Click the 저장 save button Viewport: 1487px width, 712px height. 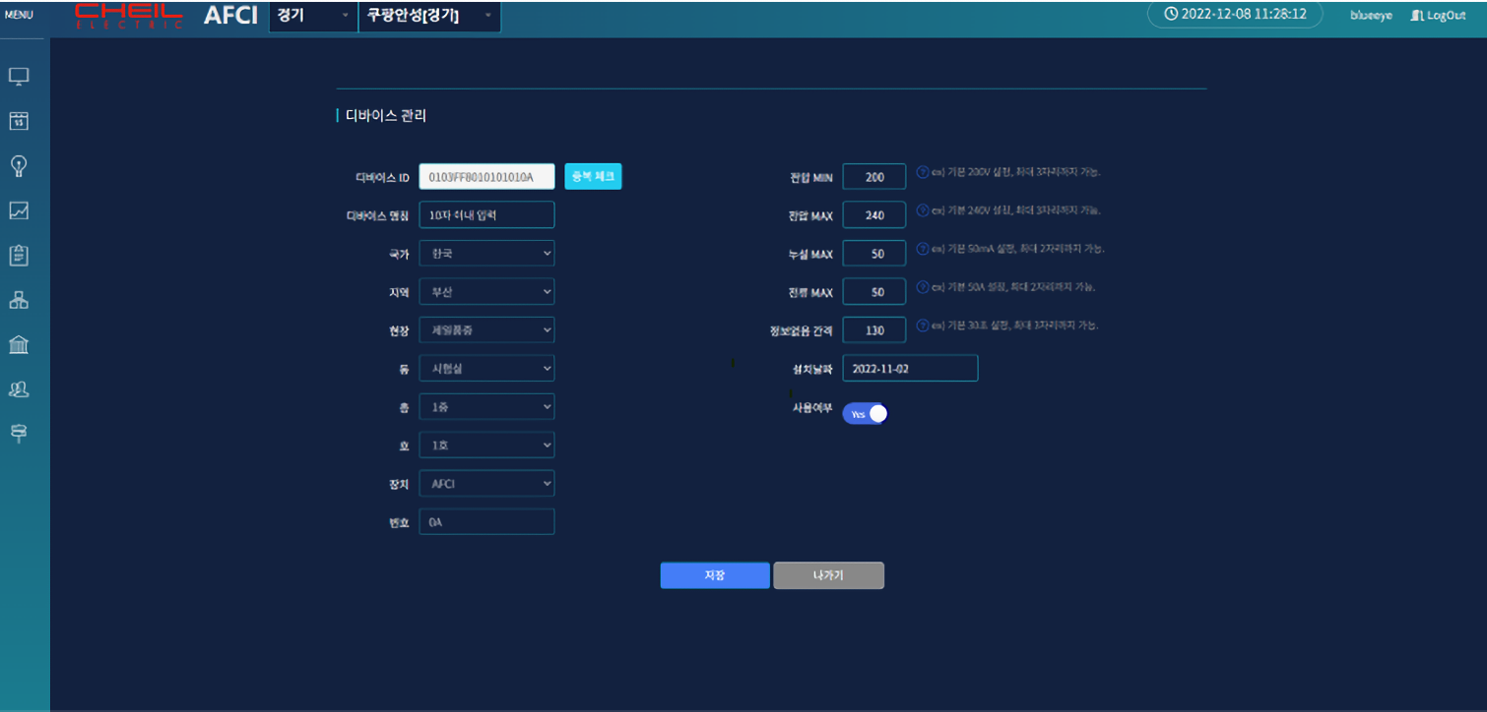tap(715, 575)
